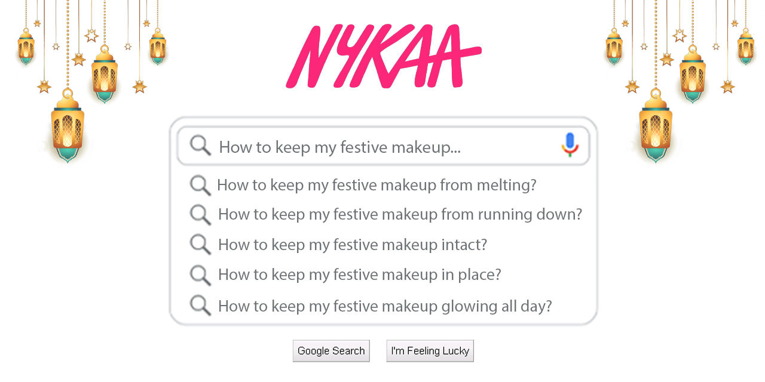The width and height of the screenshot is (765, 382).
Task: Click the search icon beside the in place suggestion
Action: pyautogui.click(x=200, y=275)
